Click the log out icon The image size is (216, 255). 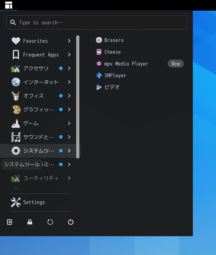(x=9, y=222)
